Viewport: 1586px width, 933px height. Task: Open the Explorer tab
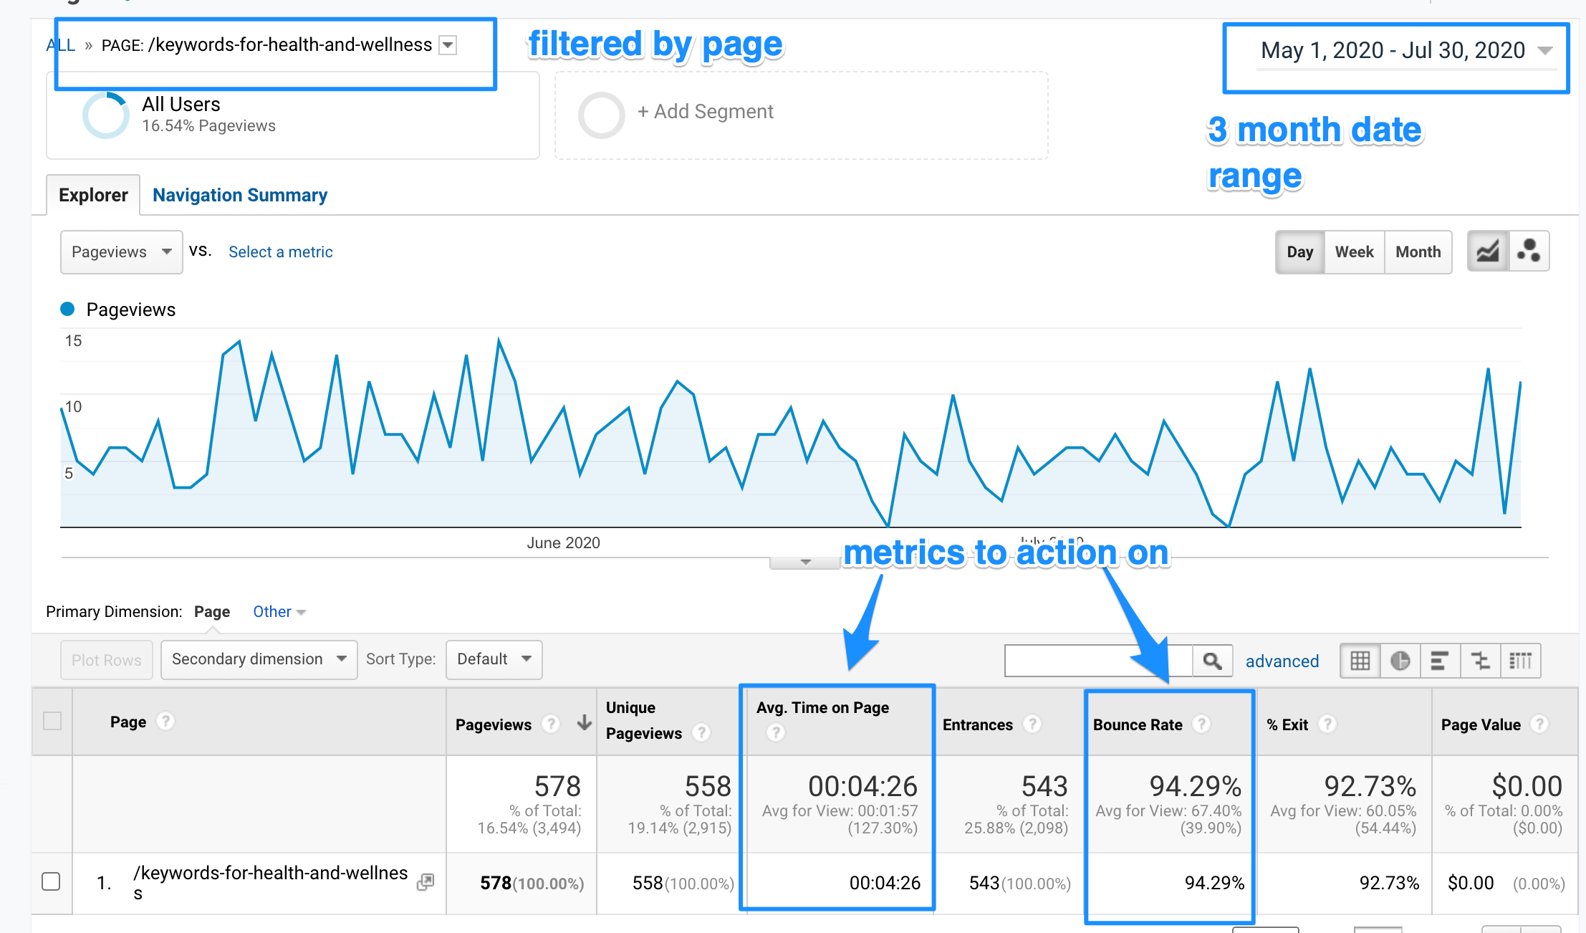coord(93,195)
